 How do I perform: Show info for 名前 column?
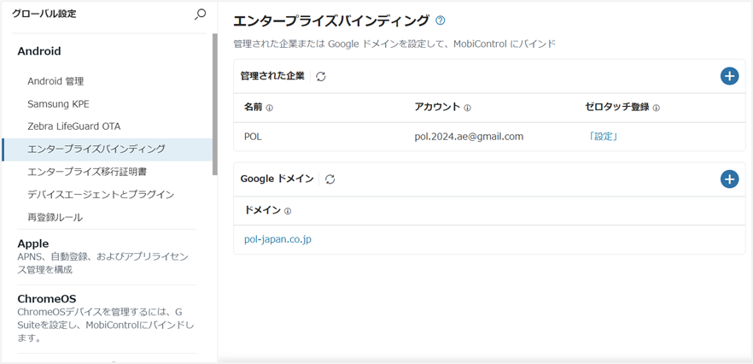click(x=270, y=108)
